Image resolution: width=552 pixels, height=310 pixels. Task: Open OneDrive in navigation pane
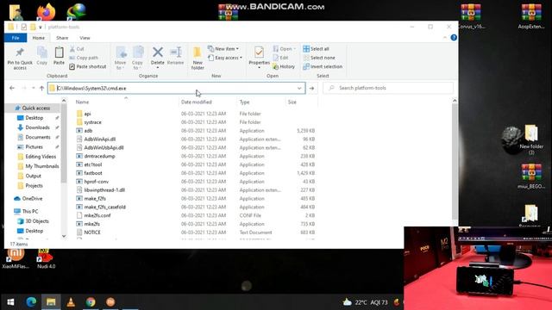[x=32, y=199]
